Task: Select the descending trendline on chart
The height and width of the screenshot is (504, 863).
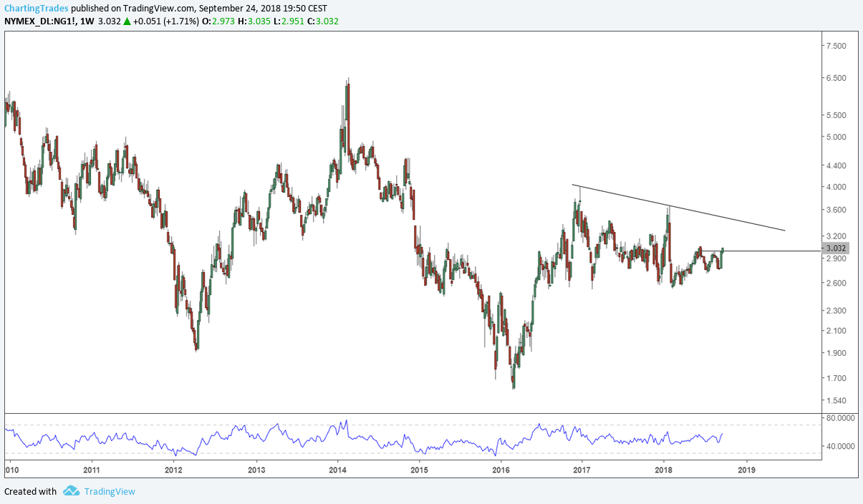Action: (680, 208)
